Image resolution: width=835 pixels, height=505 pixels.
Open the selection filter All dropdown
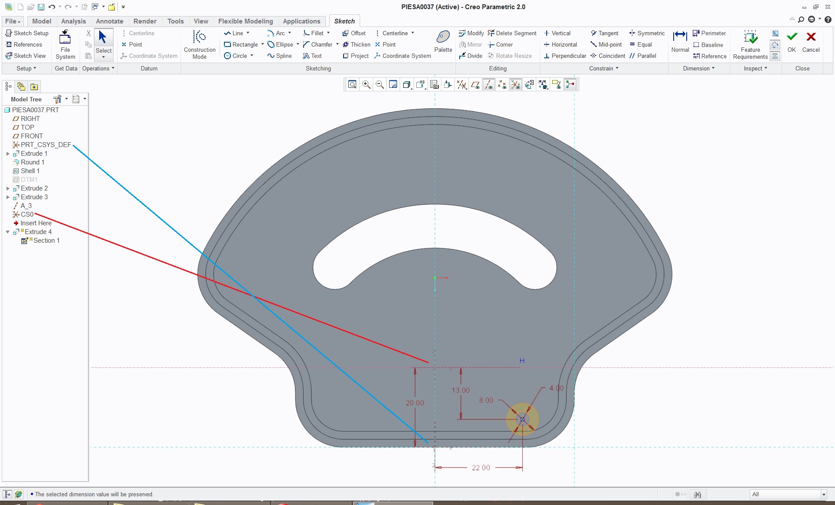click(x=823, y=495)
